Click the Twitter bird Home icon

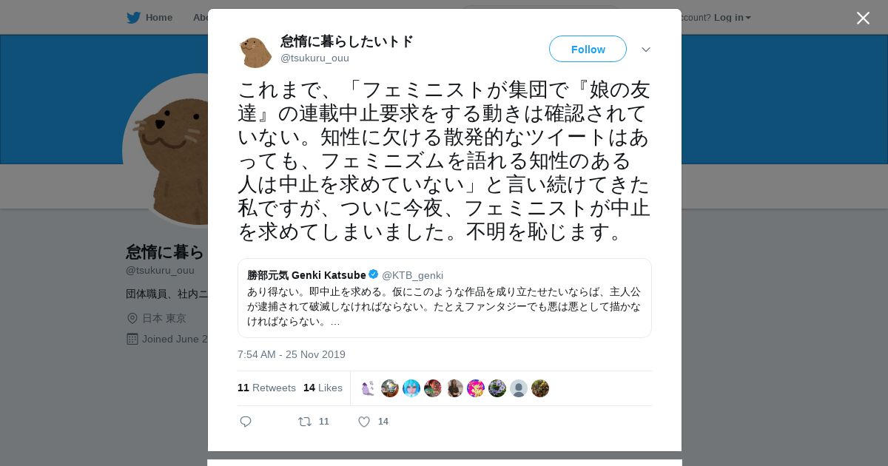coord(133,17)
